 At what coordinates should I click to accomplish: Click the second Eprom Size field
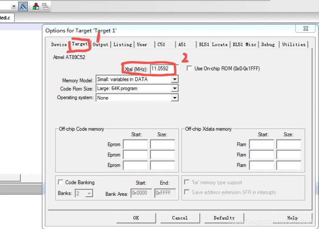(162, 155)
